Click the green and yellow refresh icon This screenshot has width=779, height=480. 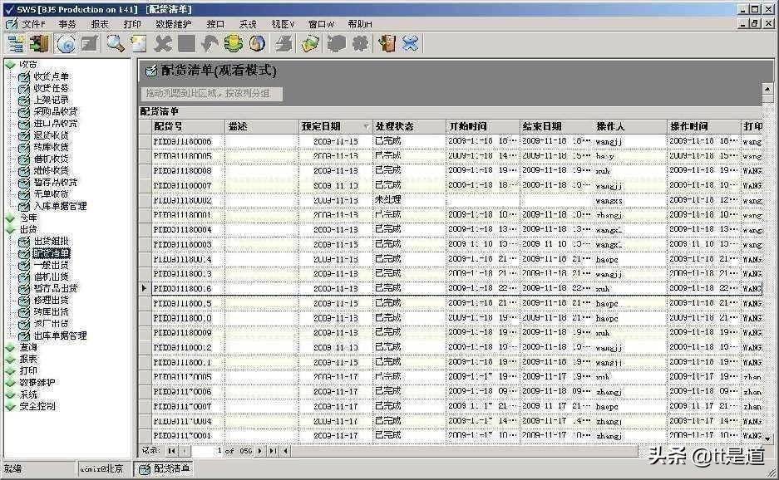(x=234, y=44)
